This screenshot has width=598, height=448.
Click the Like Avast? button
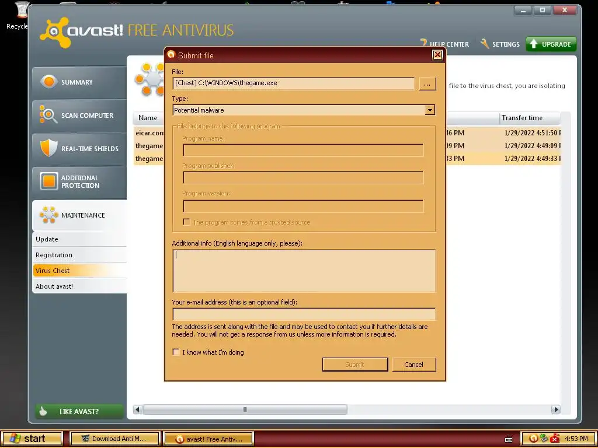(79, 411)
